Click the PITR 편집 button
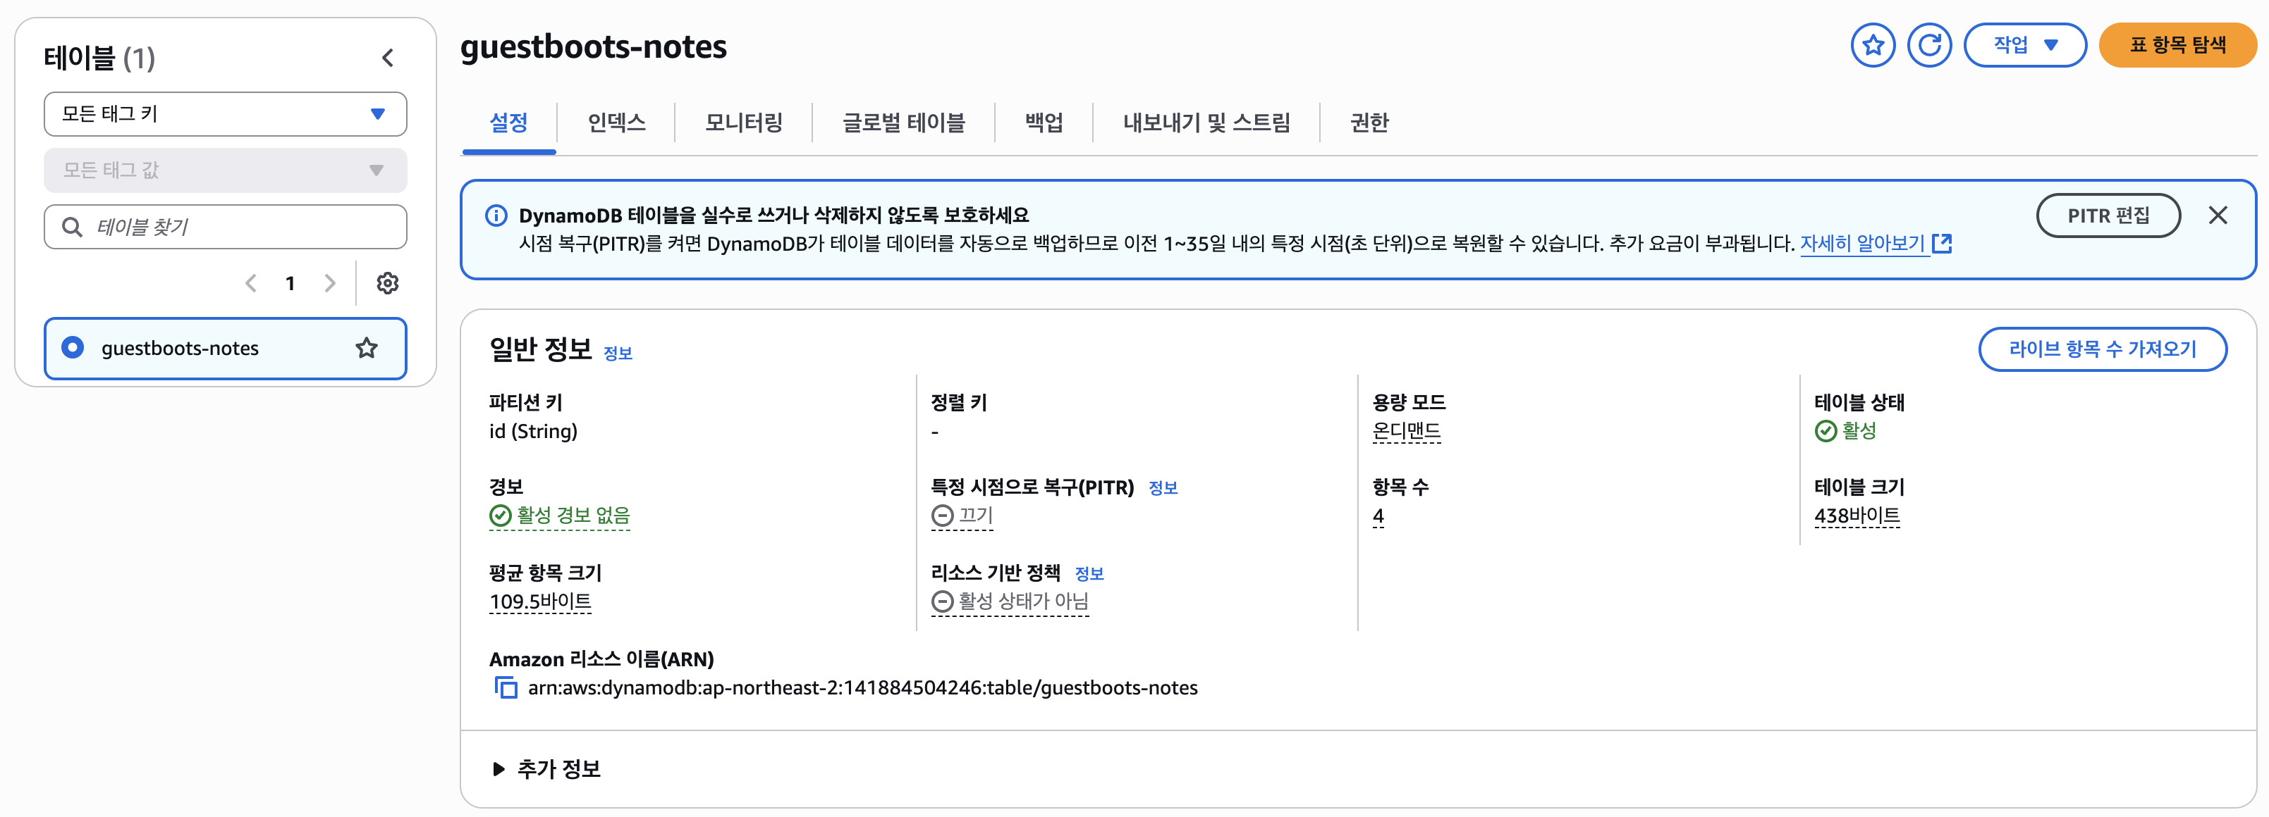This screenshot has width=2269, height=817. (2108, 216)
